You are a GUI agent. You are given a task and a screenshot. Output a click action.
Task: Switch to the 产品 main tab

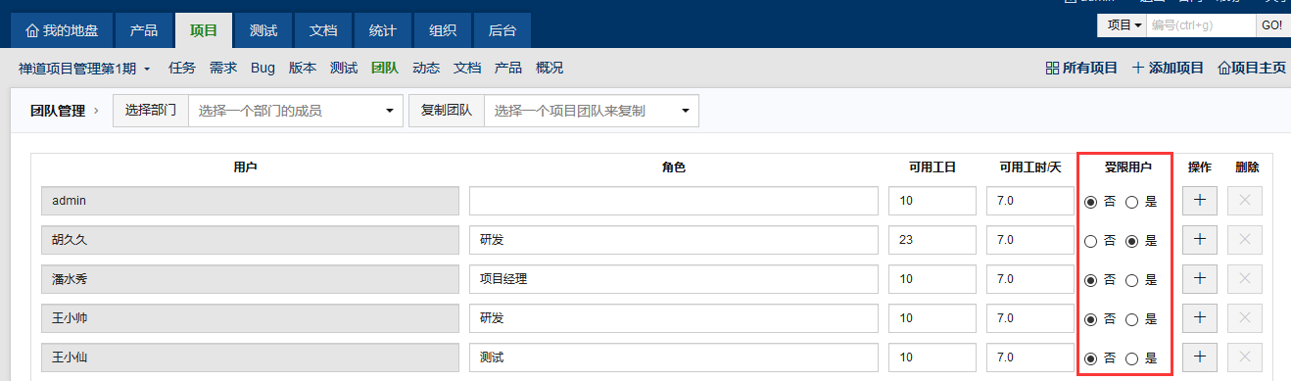(143, 30)
